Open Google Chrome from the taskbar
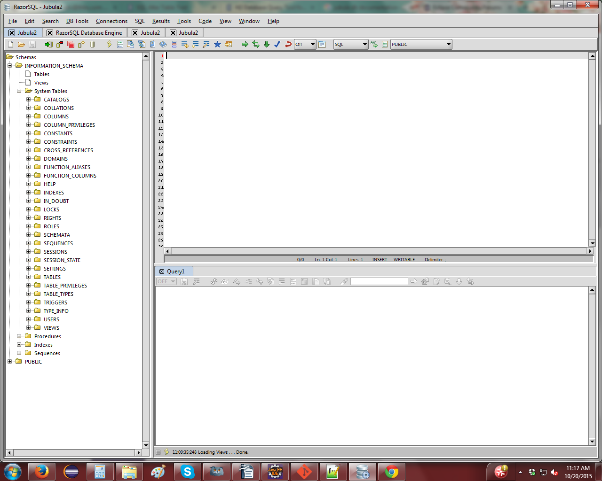Image resolution: width=602 pixels, height=481 pixels. [391, 471]
